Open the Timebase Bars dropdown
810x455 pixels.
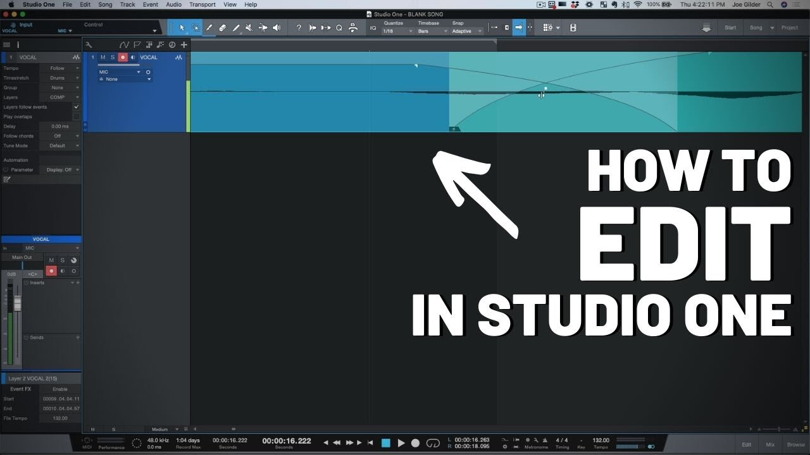pos(432,31)
